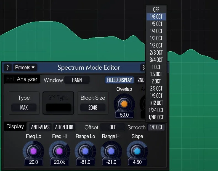
Task: Open the Offset OFF selector
Action: (x=113, y=127)
